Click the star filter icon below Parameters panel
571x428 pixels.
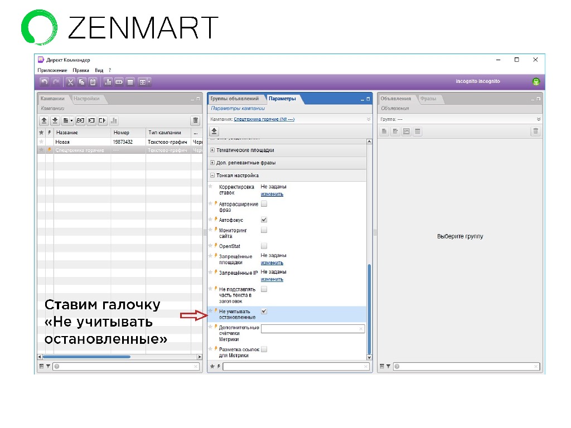(212, 367)
